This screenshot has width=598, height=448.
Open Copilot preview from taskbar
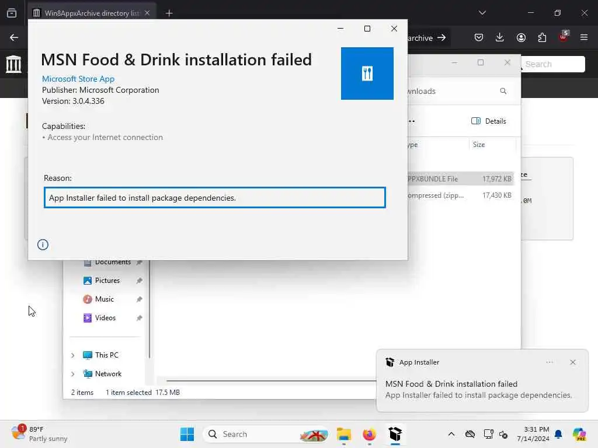(x=579, y=434)
